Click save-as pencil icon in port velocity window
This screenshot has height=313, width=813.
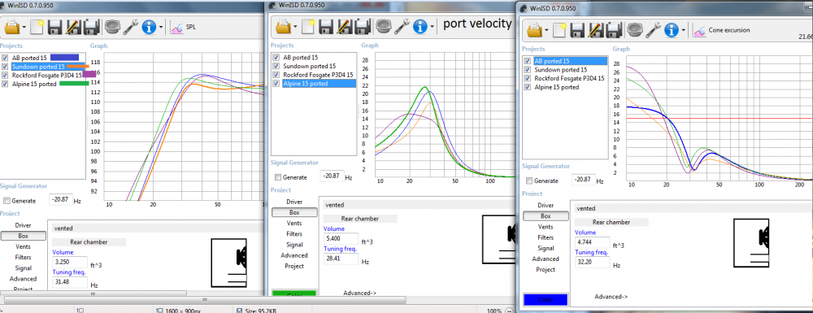344,26
